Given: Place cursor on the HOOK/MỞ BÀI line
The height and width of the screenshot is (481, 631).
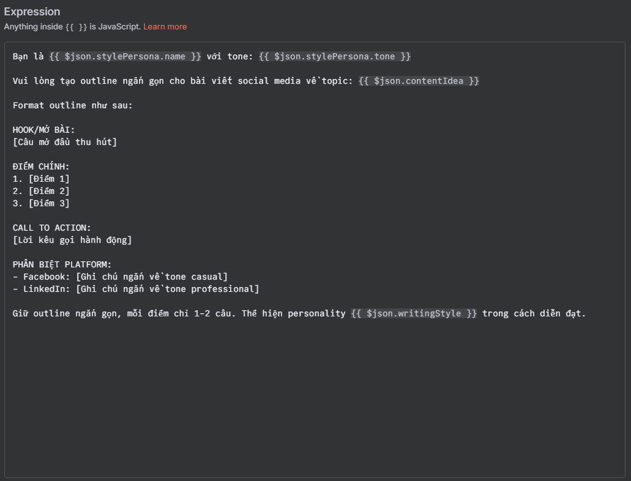Looking at the screenshot, I should 43,130.
